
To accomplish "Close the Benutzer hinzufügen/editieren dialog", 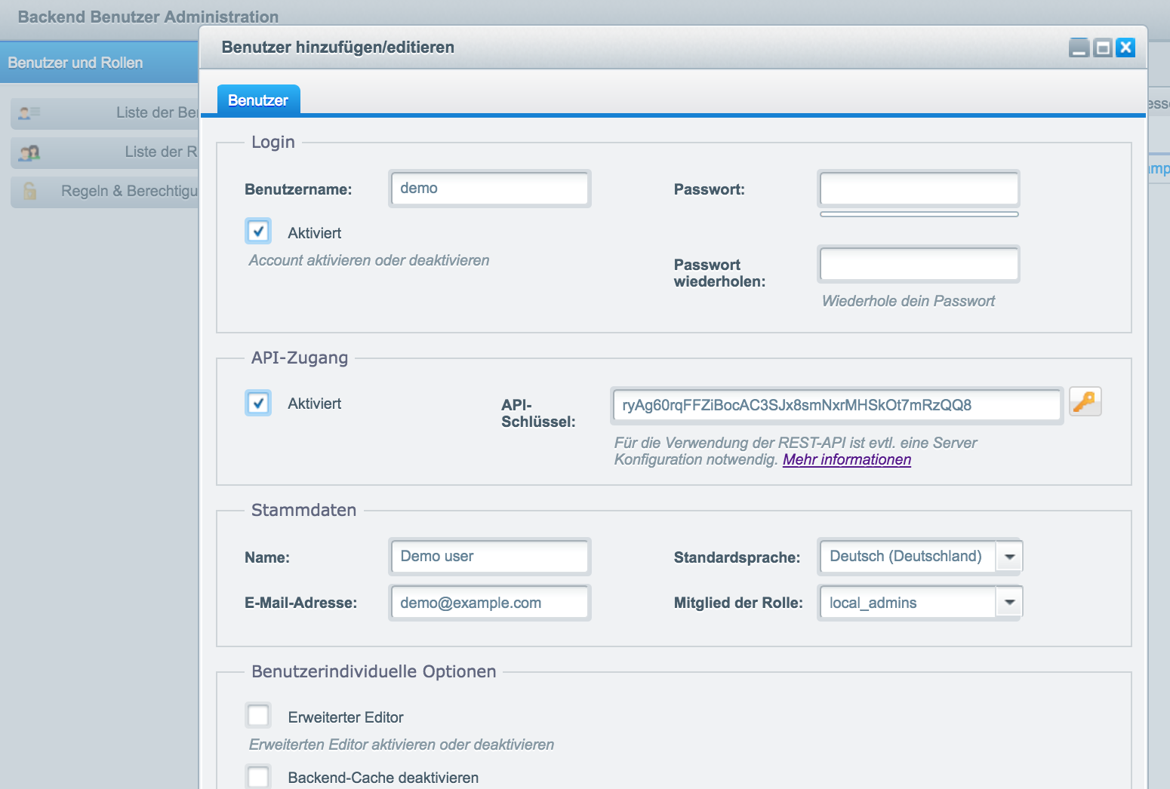I will click(x=1125, y=48).
